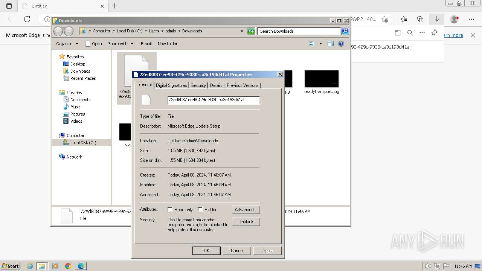Click the Explorer Back navigation arrow
The width and height of the screenshot is (482, 271).
point(58,31)
